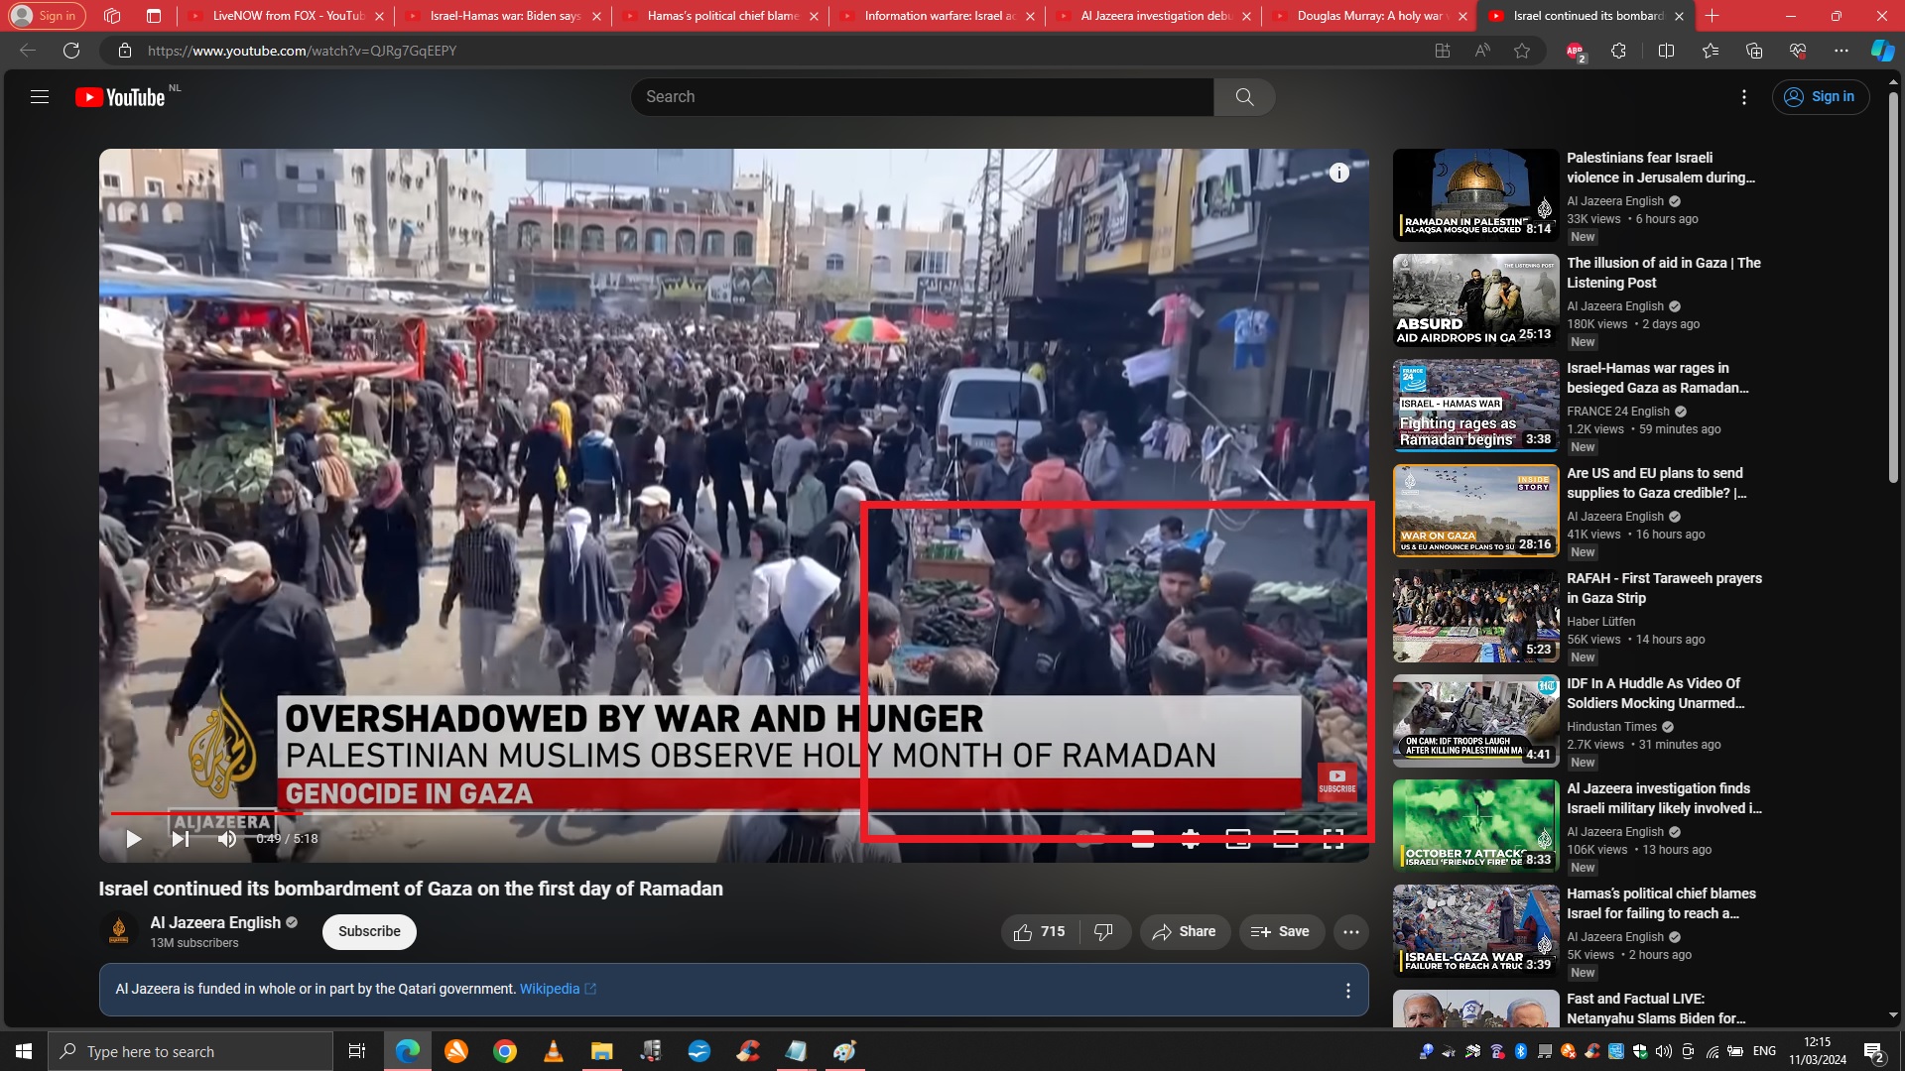Open more actions below the video
The width and height of the screenshot is (1905, 1071).
tap(1350, 931)
